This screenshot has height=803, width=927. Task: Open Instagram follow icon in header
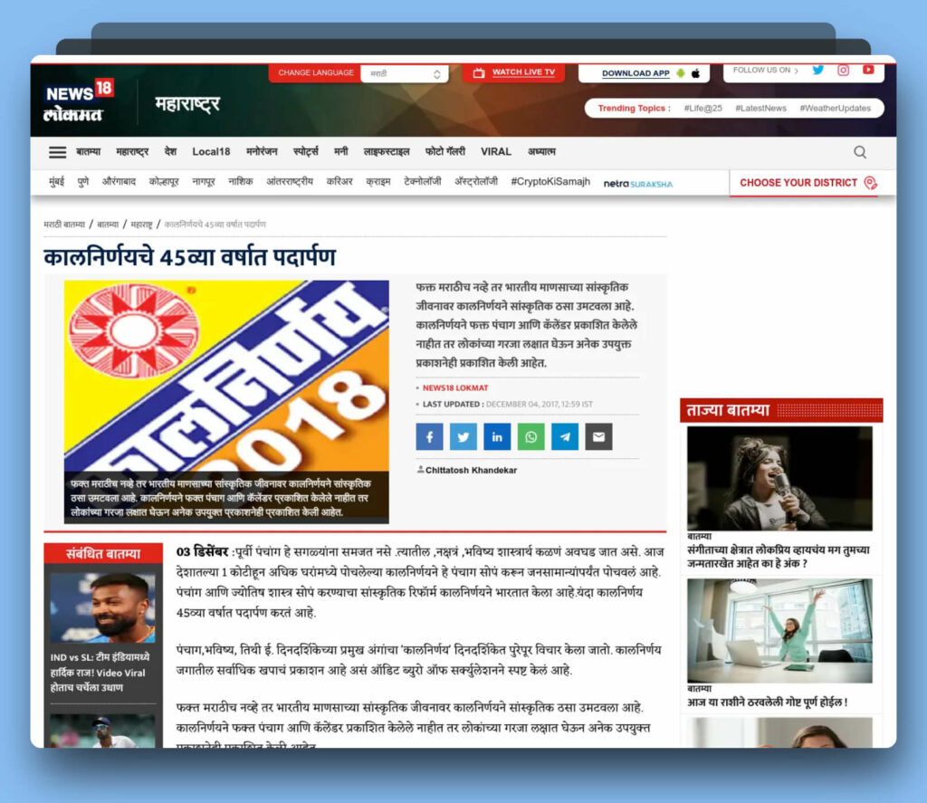[x=843, y=71]
